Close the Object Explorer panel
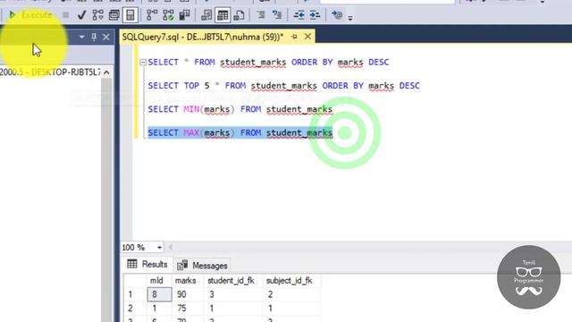The width and height of the screenshot is (572, 322). tap(106, 37)
